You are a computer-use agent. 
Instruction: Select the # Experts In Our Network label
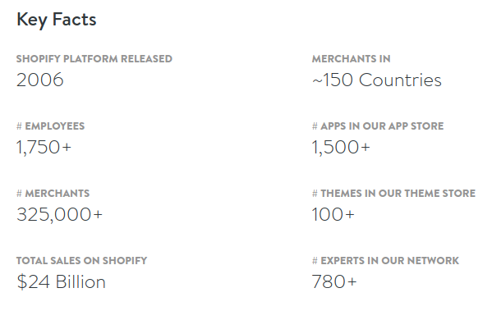(385, 261)
